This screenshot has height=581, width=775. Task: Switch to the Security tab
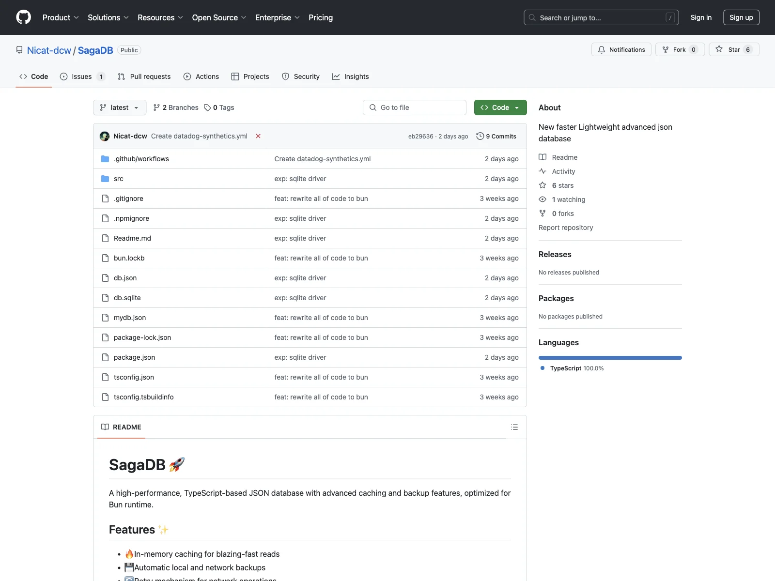coord(301,76)
